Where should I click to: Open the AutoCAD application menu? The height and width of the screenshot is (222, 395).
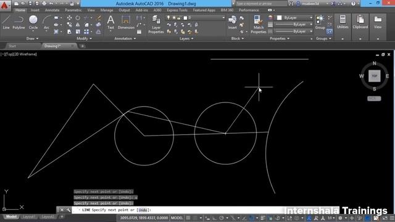coord(5,6)
